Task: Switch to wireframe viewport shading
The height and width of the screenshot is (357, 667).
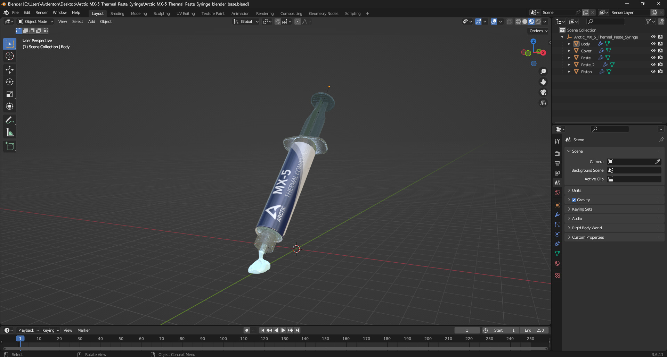Action: pyautogui.click(x=518, y=22)
